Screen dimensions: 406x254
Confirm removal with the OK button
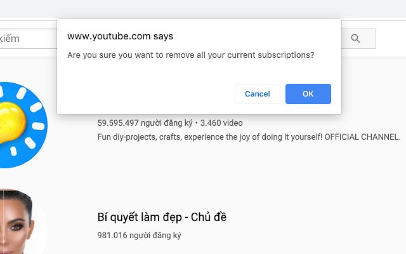(x=308, y=94)
